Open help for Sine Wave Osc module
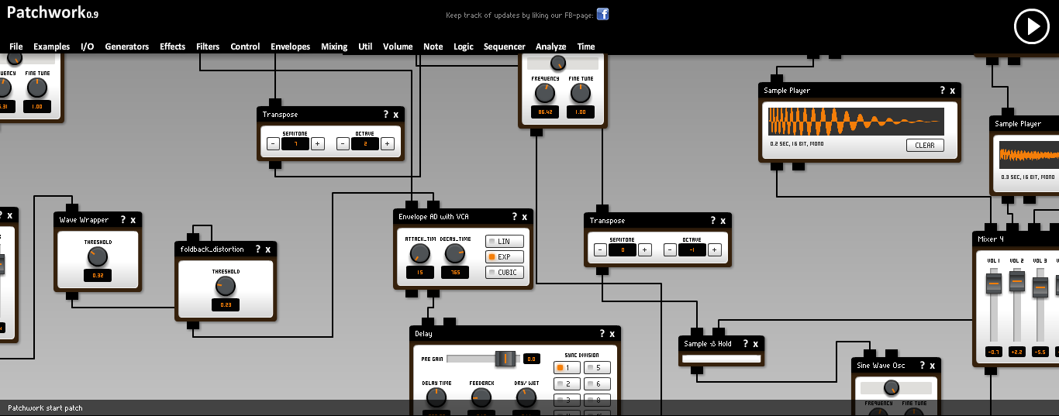1059x416 pixels. (923, 366)
